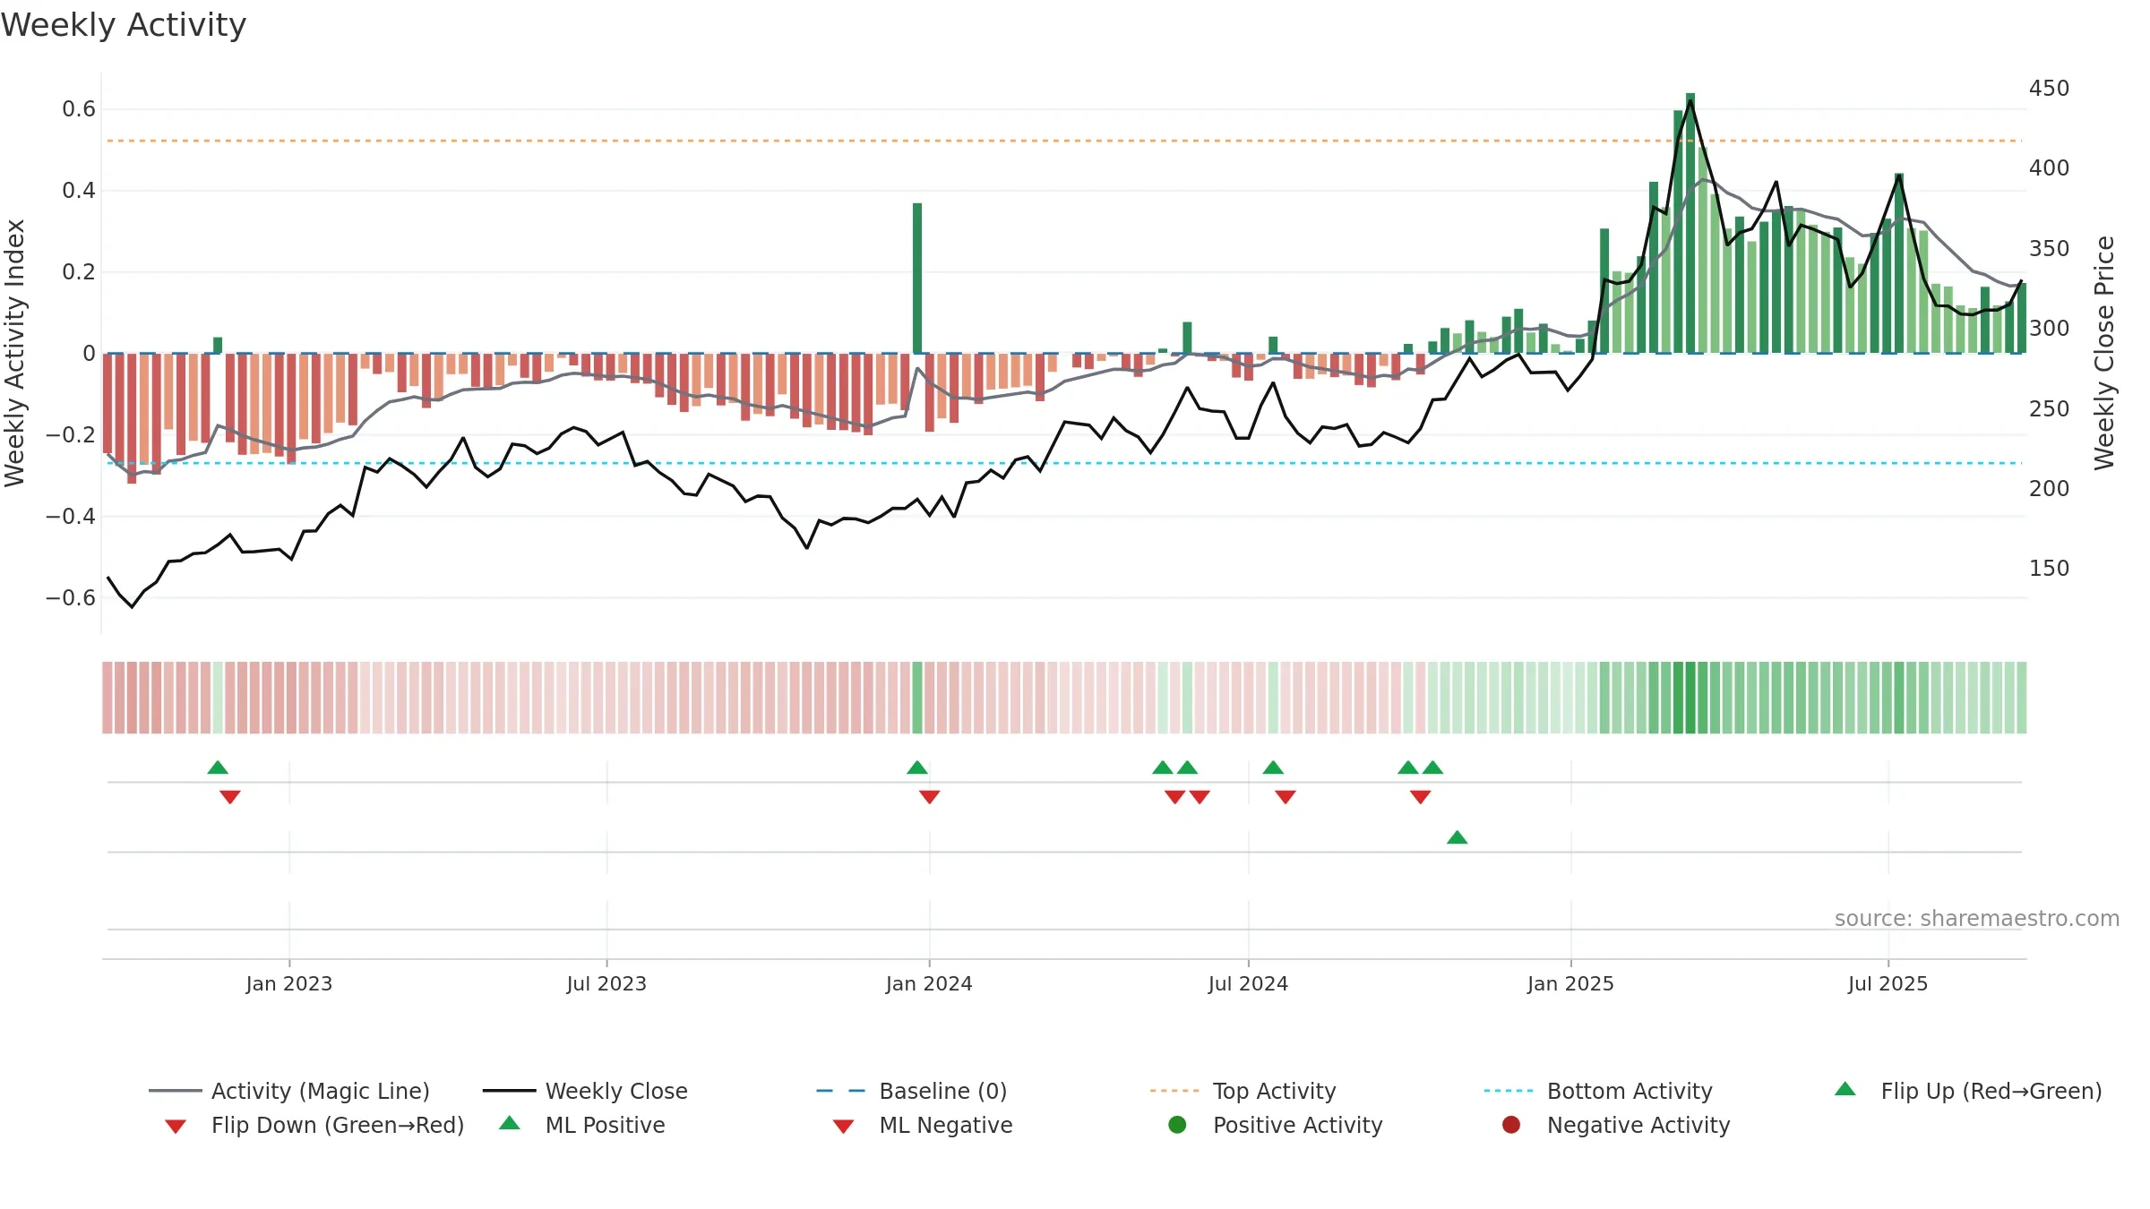Click the 350 price axis tick
The width and height of the screenshot is (2150, 1209).
pos(2050,249)
